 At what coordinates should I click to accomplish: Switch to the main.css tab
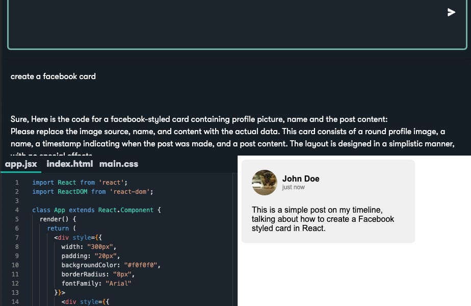tap(119, 164)
